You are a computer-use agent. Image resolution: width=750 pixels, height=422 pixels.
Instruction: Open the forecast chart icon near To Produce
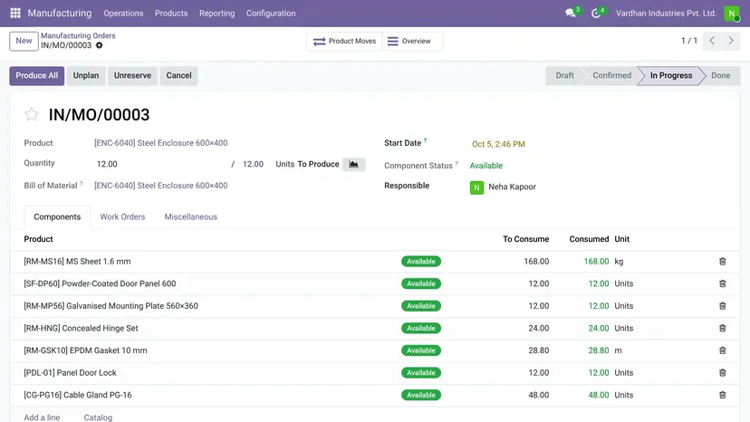353,164
